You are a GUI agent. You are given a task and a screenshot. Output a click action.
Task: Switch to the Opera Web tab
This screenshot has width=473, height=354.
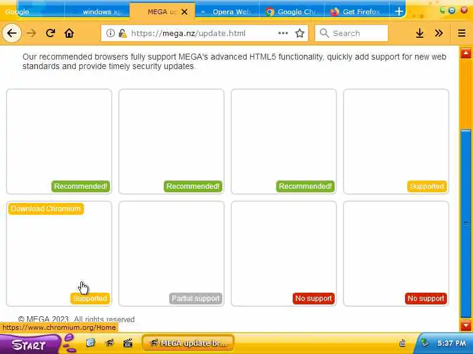[x=227, y=12]
